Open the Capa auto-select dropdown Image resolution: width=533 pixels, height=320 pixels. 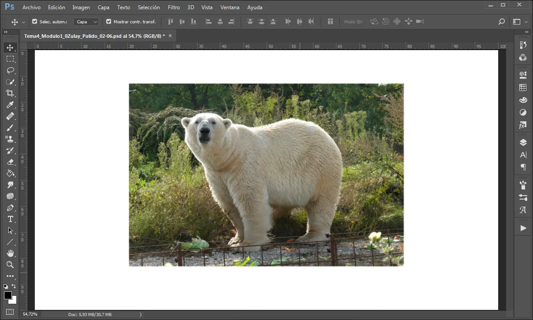pyautogui.click(x=86, y=22)
